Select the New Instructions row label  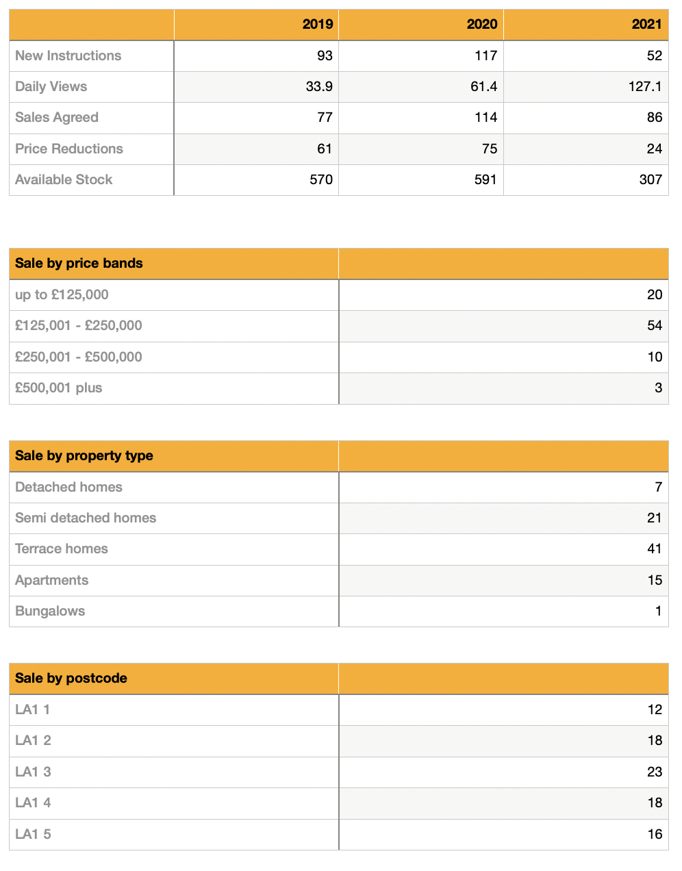68,56
